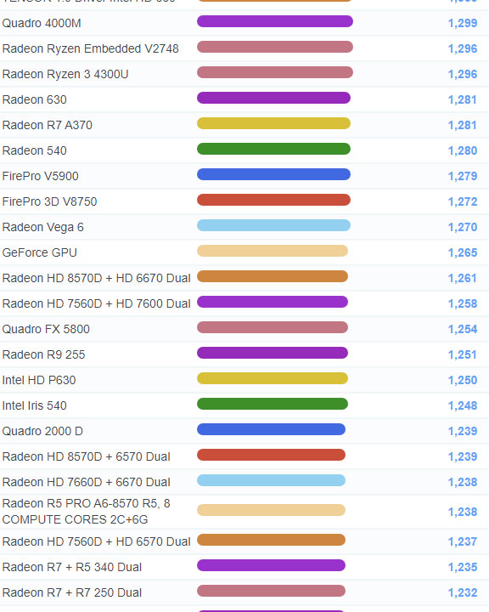Click the red bar for FirePro 3D V8750
489x612 pixels.
pos(273,200)
